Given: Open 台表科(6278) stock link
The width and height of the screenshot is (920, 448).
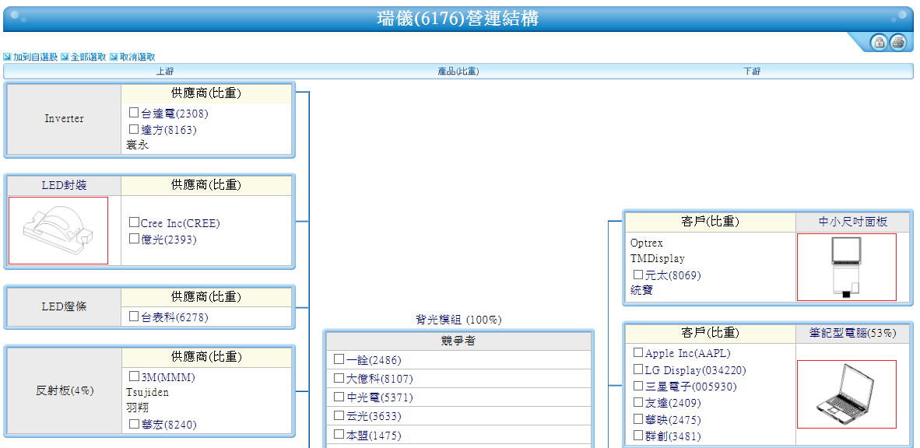Looking at the screenshot, I should tap(175, 317).
